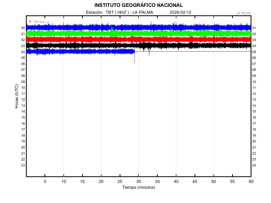Image resolution: width=271 pixels, height=203 pixels.
Task: Select the station label TBT ( HHZ ) - LA PALMA
Action: [129, 12]
